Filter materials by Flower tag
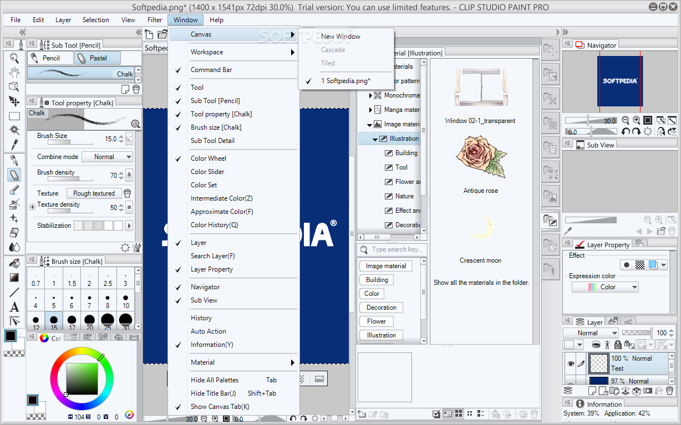Image resolution: width=681 pixels, height=425 pixels. pyautogui.click(x=377, y=321)
